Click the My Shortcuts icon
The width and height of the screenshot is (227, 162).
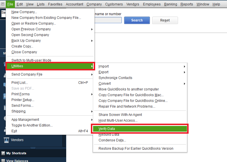(x=3, y=153)
